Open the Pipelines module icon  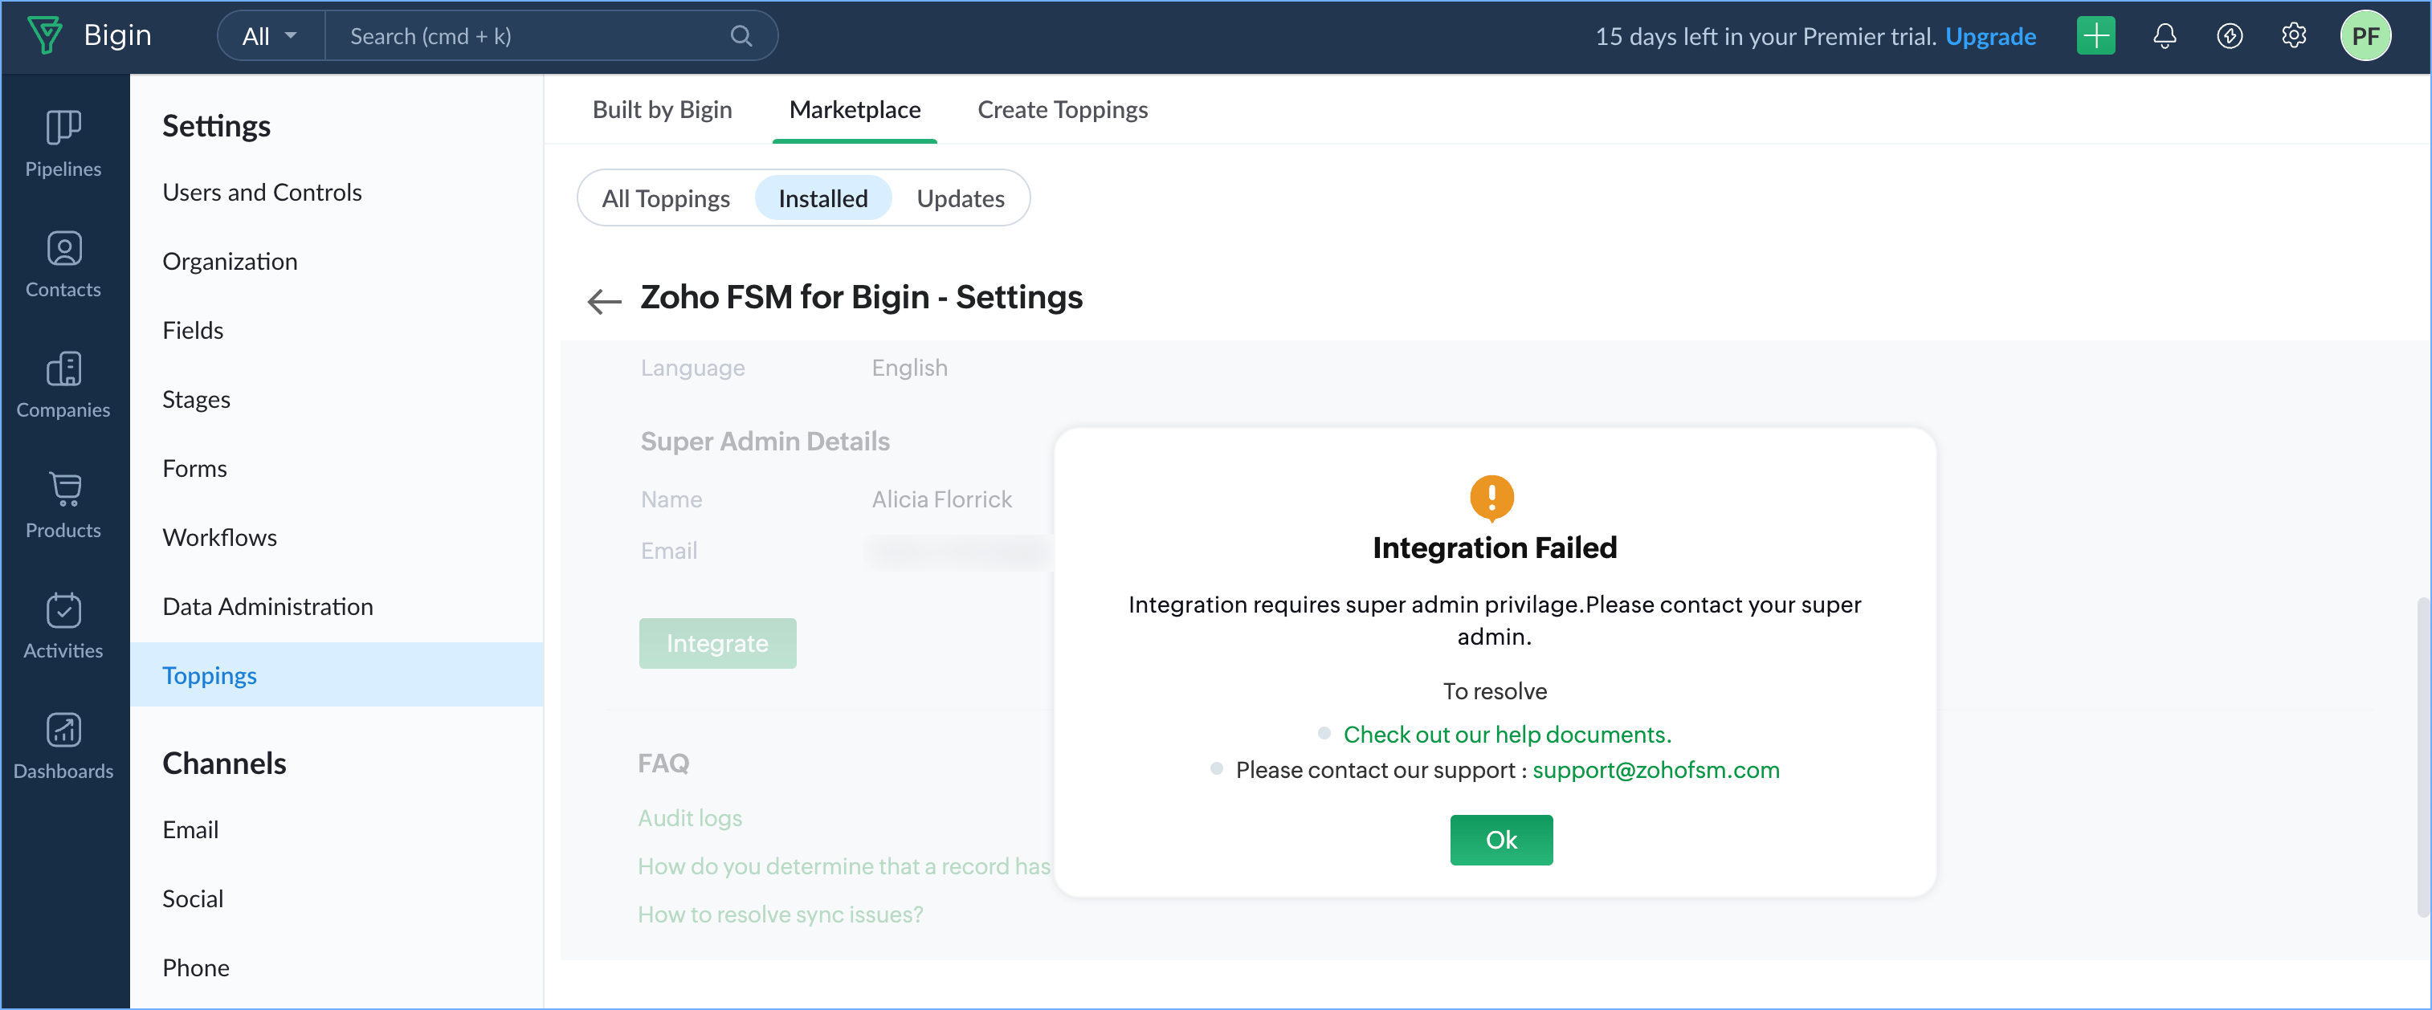click(63, 128)
